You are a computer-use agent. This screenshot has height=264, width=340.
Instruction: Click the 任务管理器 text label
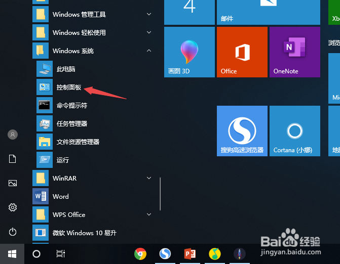point(72,123)
